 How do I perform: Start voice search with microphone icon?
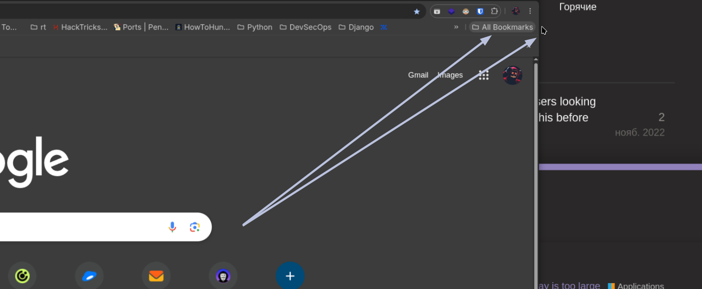click(x=172, y=227)
